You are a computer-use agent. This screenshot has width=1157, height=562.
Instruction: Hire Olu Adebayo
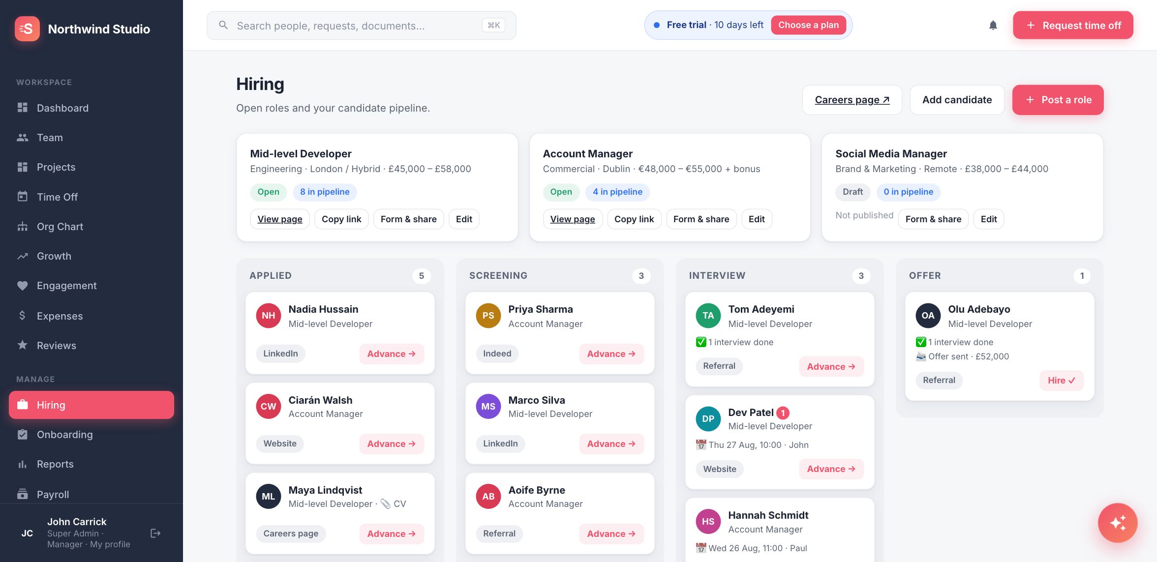(1062, 380)
